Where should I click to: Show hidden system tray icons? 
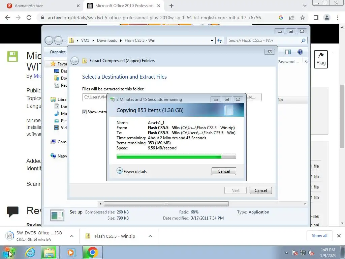pos(286,253)
